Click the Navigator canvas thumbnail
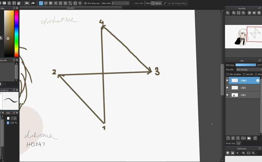Image resolution: width=262 pixels, height=162 pixels. pos(244,37)
